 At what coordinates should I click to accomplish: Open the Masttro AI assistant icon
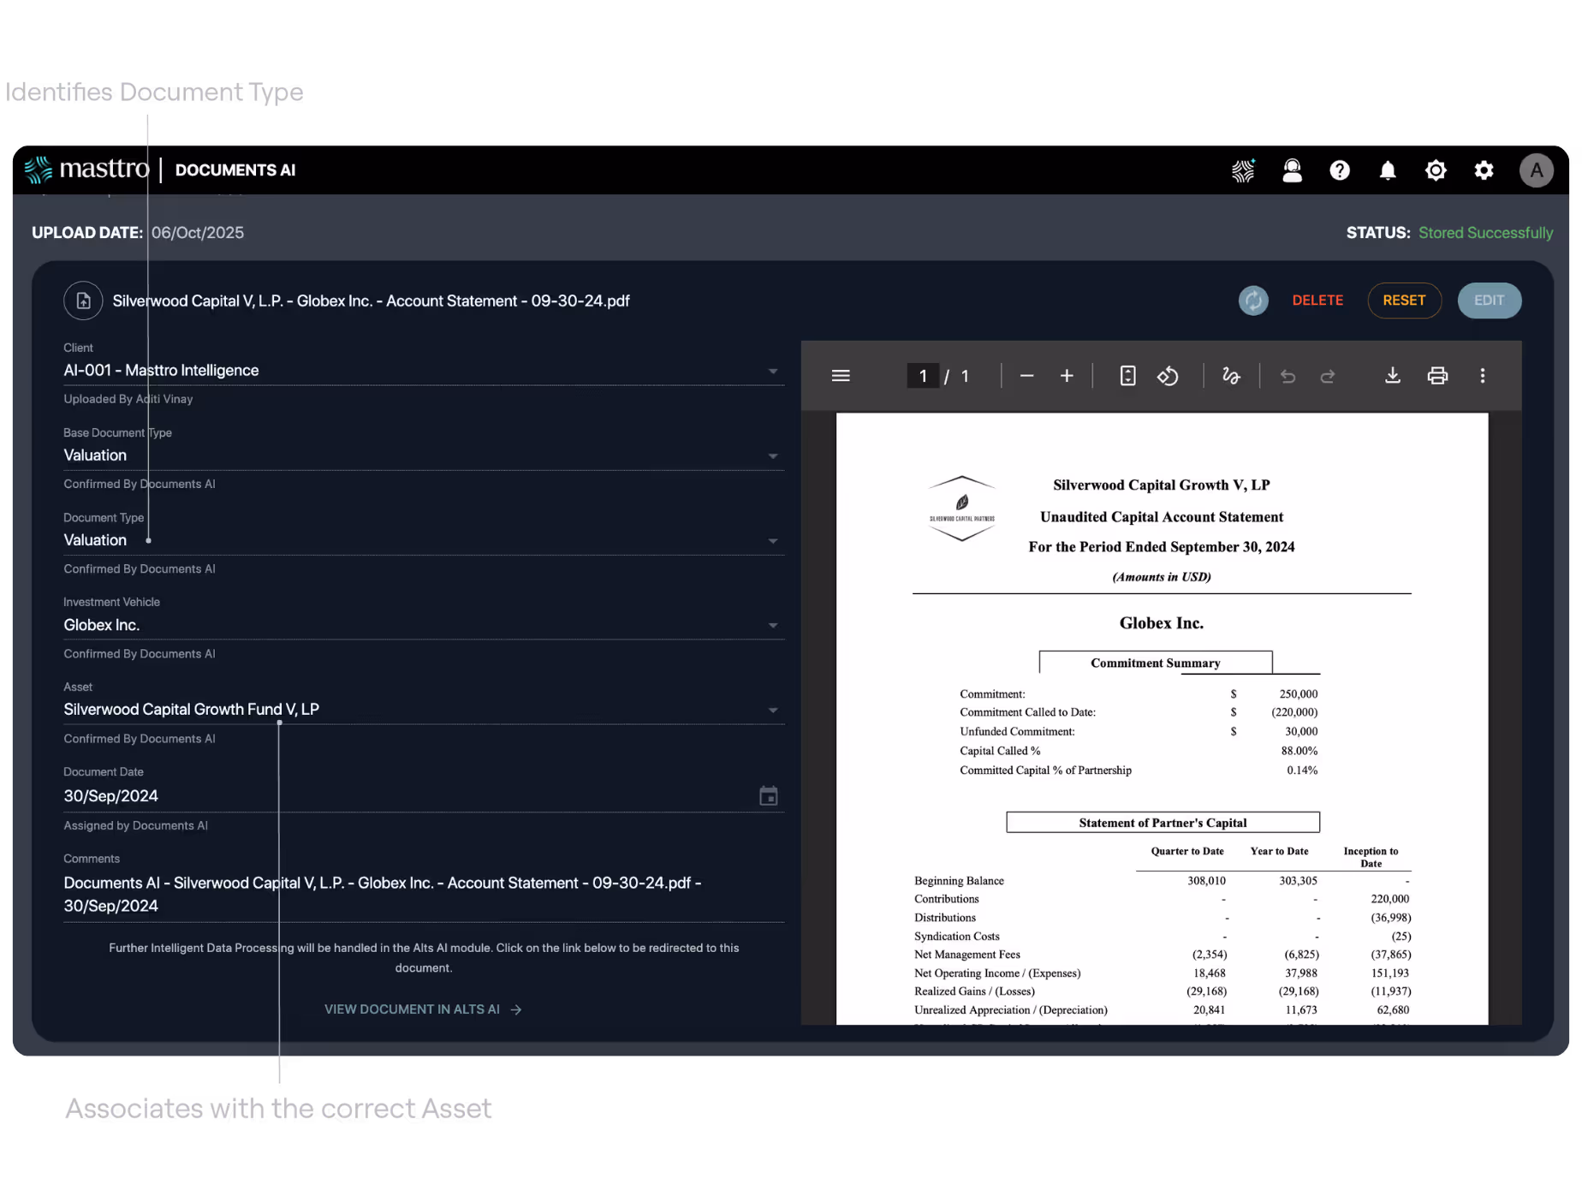[1243, 170]
